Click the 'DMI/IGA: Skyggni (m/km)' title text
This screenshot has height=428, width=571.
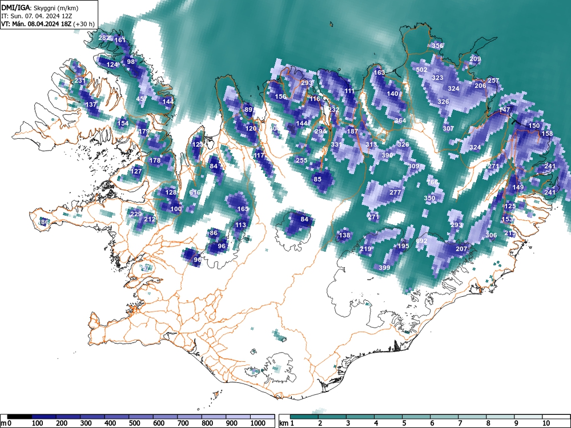tap(40, 7)
